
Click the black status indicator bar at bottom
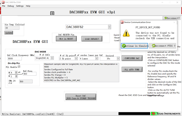point(135,113)
